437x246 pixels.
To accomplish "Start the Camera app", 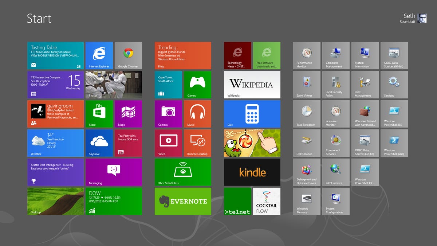I will (168, 114).
